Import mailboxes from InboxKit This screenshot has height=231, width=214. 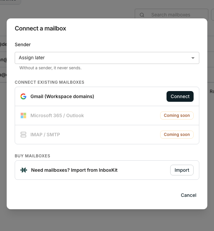click(x=182, y=170)
